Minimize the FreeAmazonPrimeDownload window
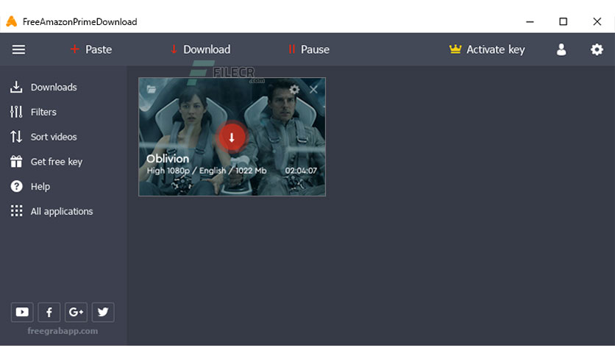 tap(530, 21)
